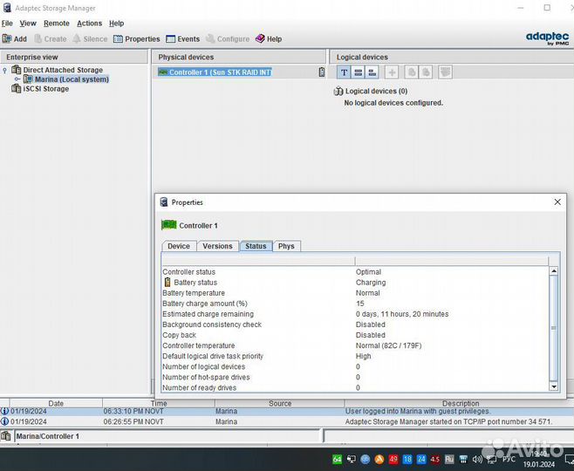
Task: Click the Add toolbar button
Action: [14, 38]
